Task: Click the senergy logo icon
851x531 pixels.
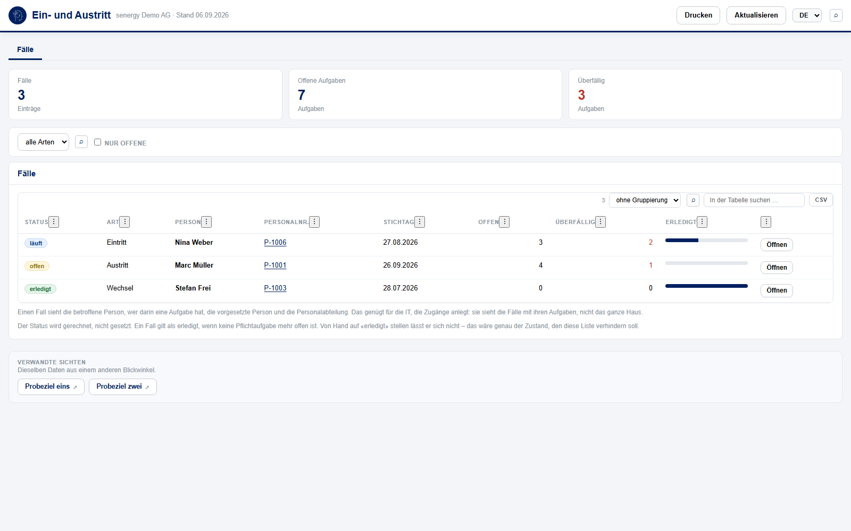Action: point(18,15)
